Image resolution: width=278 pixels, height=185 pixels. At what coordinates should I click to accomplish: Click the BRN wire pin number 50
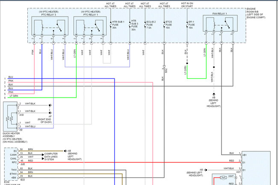(21, 149)
